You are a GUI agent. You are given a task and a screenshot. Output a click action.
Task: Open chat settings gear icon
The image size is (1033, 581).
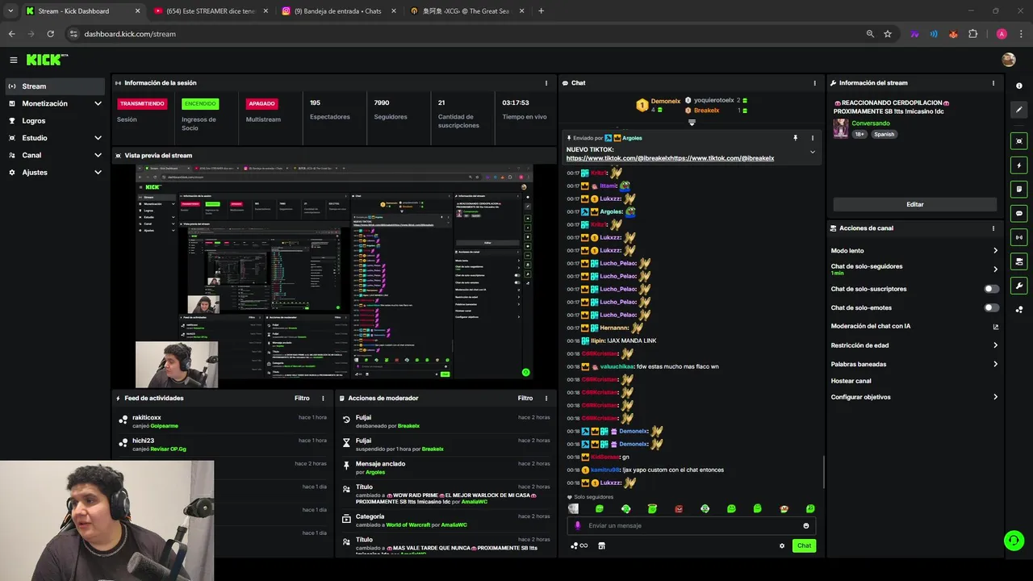(782, 545)
